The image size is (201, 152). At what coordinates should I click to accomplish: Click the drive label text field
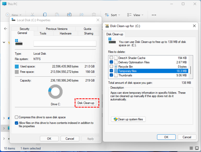pos(65,44)
